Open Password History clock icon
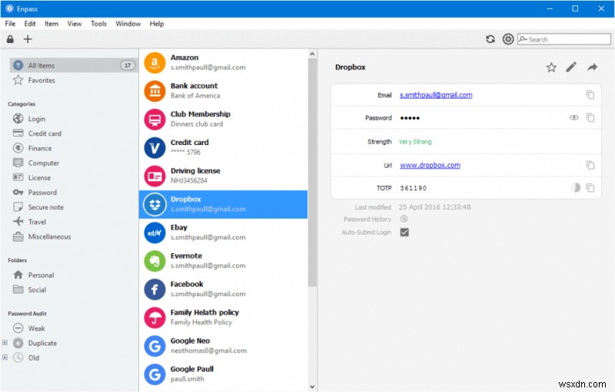The image size is (615, 392). [x=404, y=219]
